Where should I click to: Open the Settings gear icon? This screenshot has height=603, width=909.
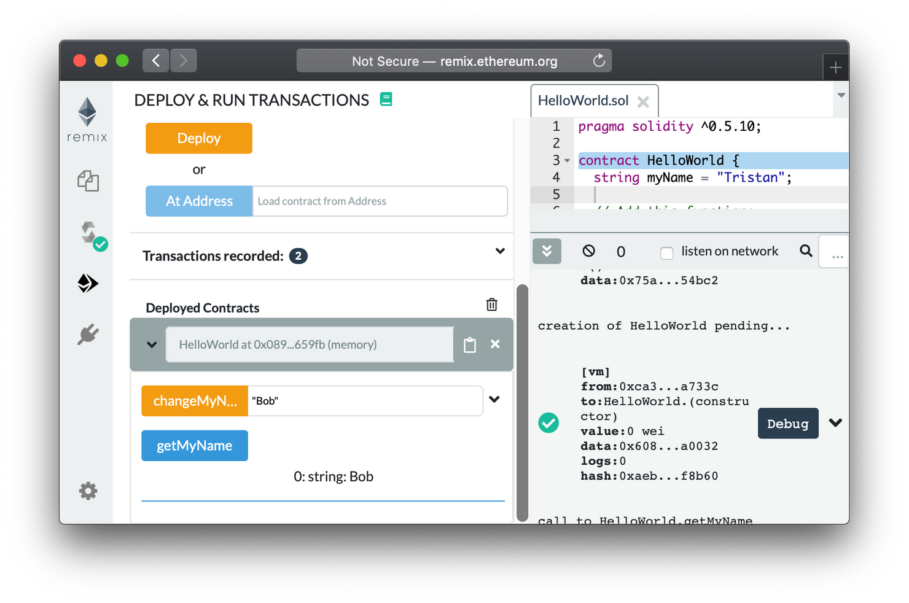(88, 491)
